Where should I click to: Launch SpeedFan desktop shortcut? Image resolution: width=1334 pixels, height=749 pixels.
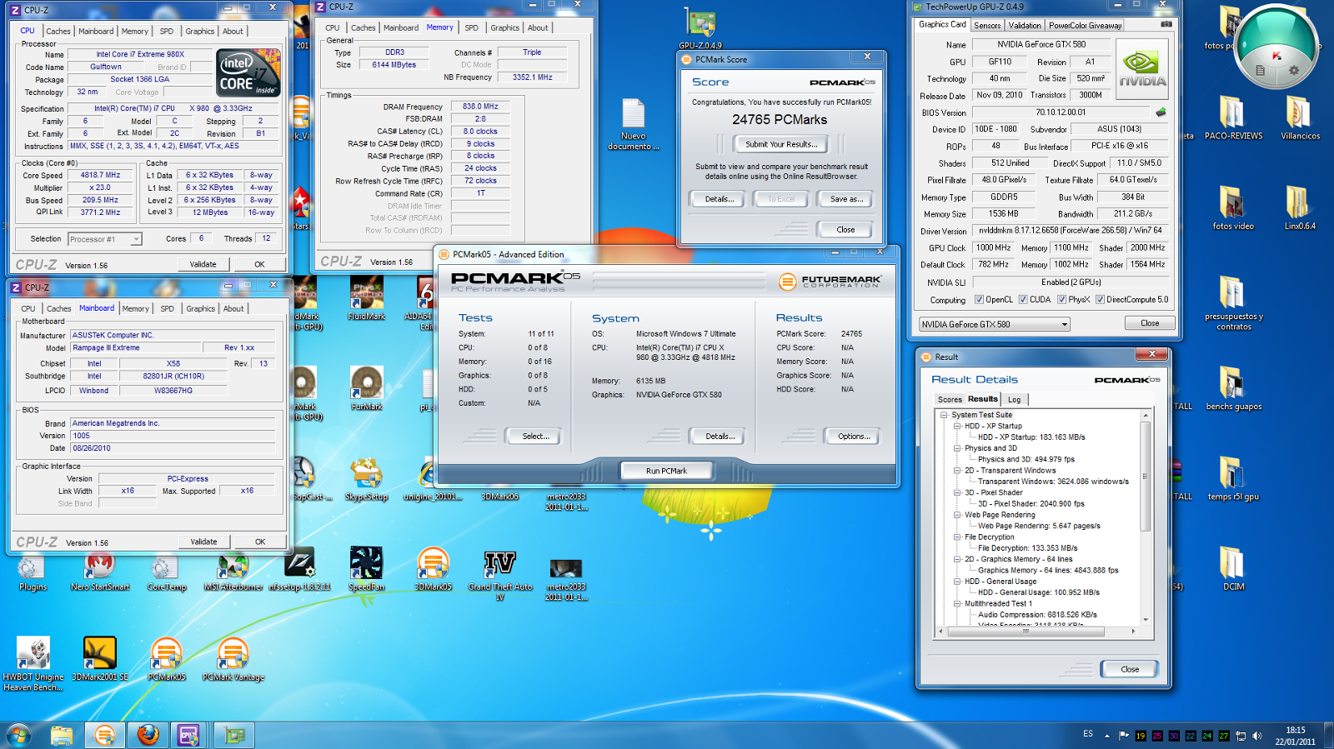point(366,568)
